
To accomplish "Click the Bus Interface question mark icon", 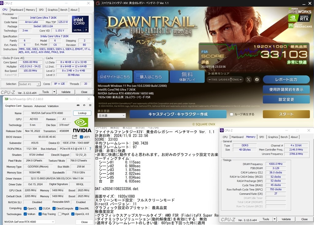I will coord(90,149).
